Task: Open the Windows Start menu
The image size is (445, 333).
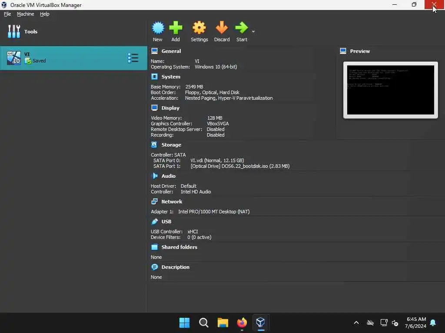Action: (x=184, y=323)
